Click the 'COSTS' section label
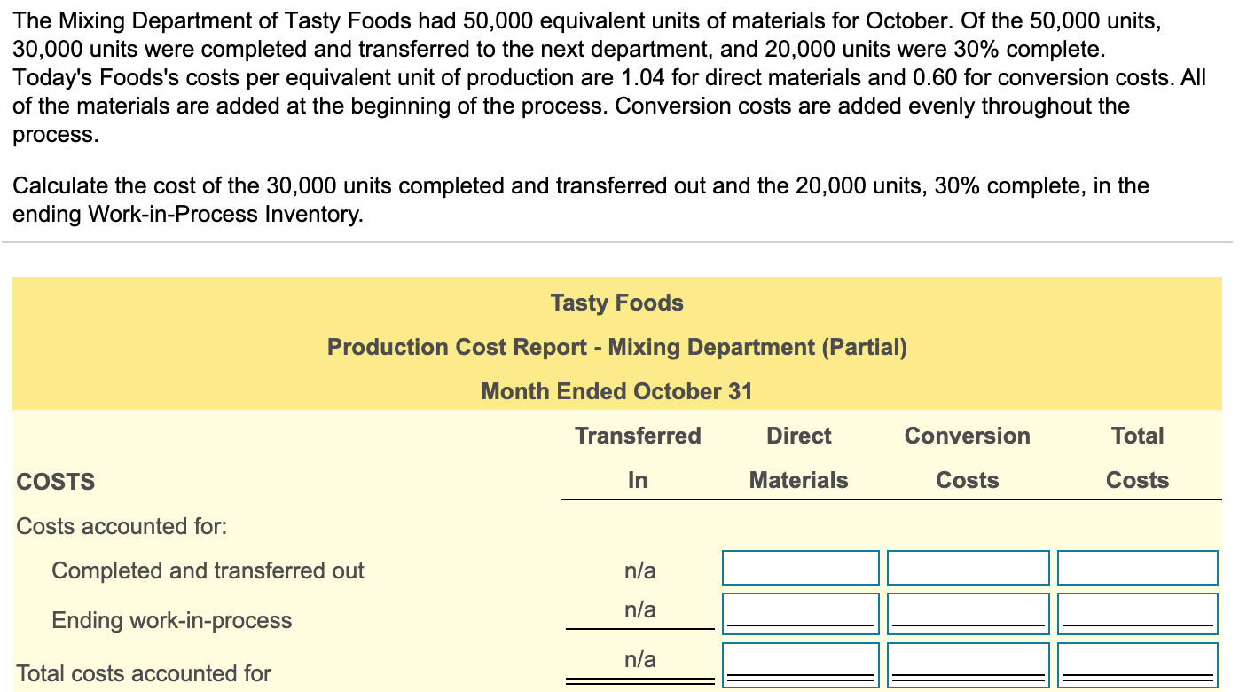 (x=56, y=482)
